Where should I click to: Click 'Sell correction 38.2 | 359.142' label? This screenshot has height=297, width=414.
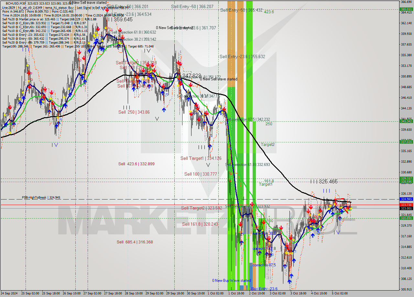tap(134, 39)
